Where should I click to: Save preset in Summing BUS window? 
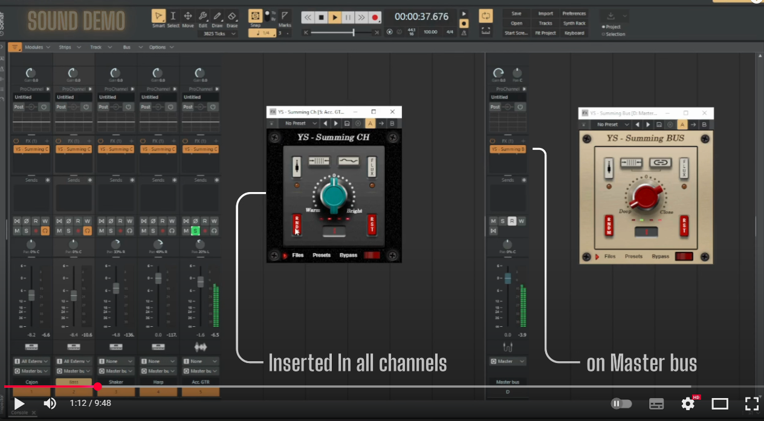660,124
